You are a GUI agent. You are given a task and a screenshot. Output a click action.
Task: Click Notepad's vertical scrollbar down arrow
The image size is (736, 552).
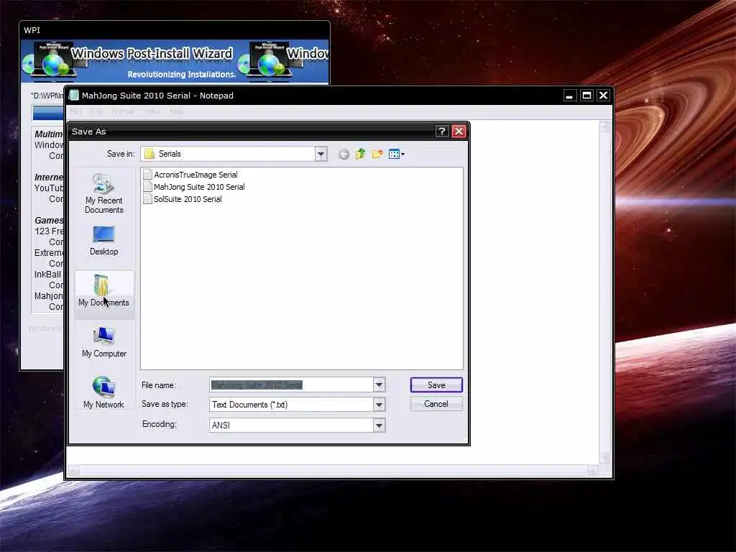tap(605, 457)
